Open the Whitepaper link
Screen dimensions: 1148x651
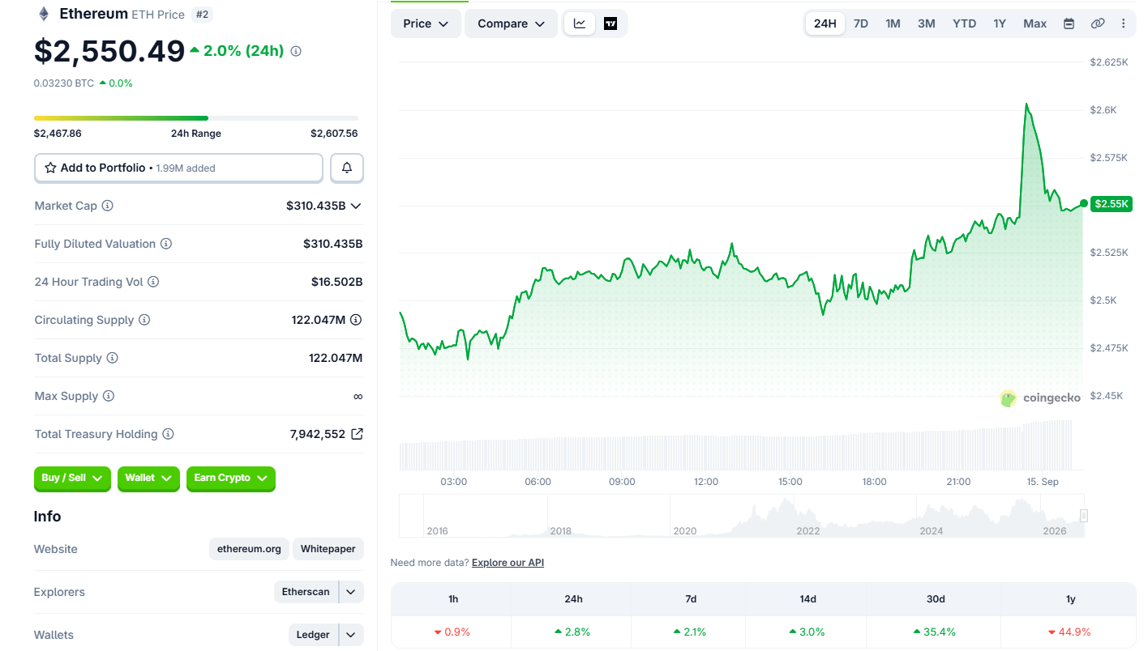(x=328, y=549)
